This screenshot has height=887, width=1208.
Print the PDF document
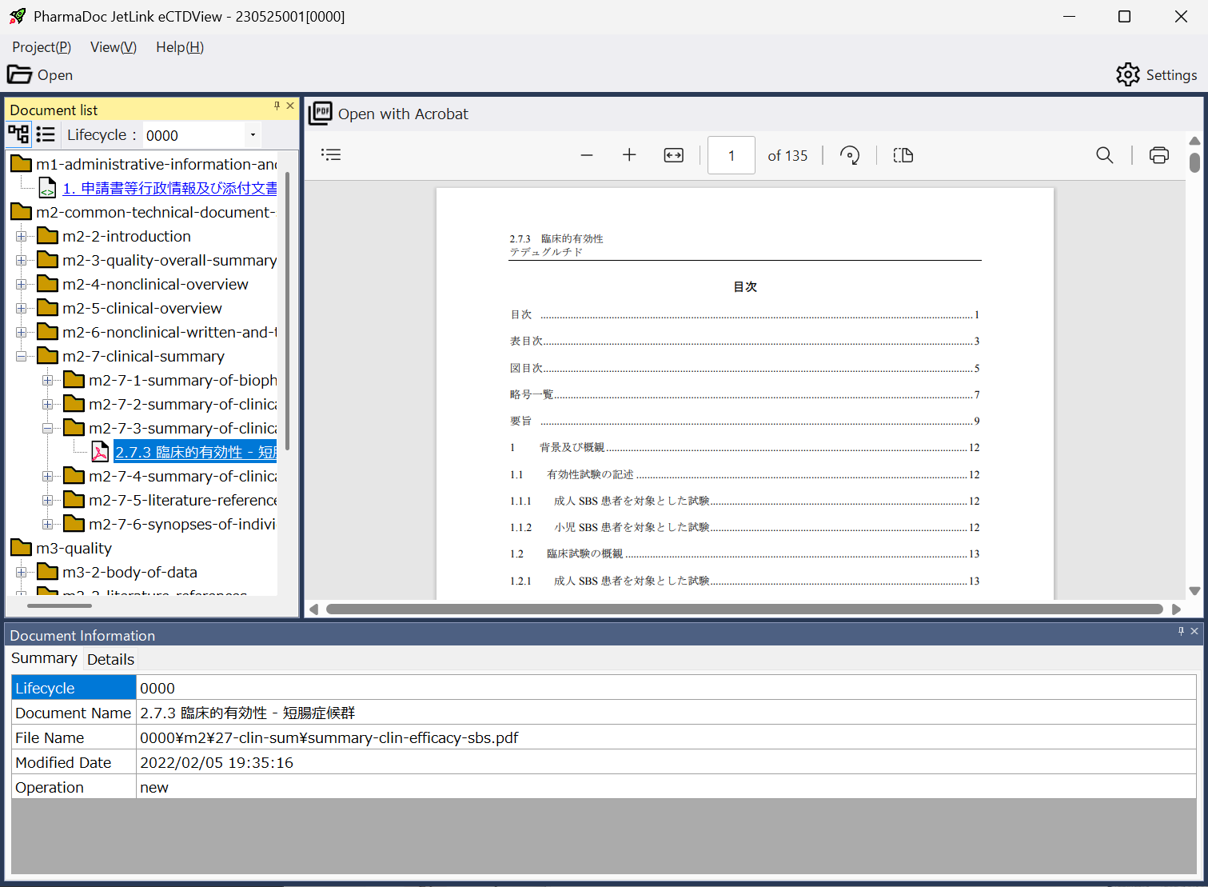coord(1158,155)
